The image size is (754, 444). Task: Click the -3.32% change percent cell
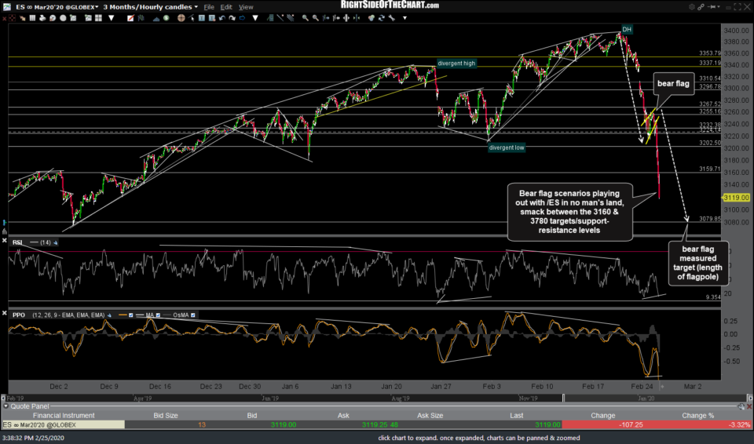tap(697, 424)
